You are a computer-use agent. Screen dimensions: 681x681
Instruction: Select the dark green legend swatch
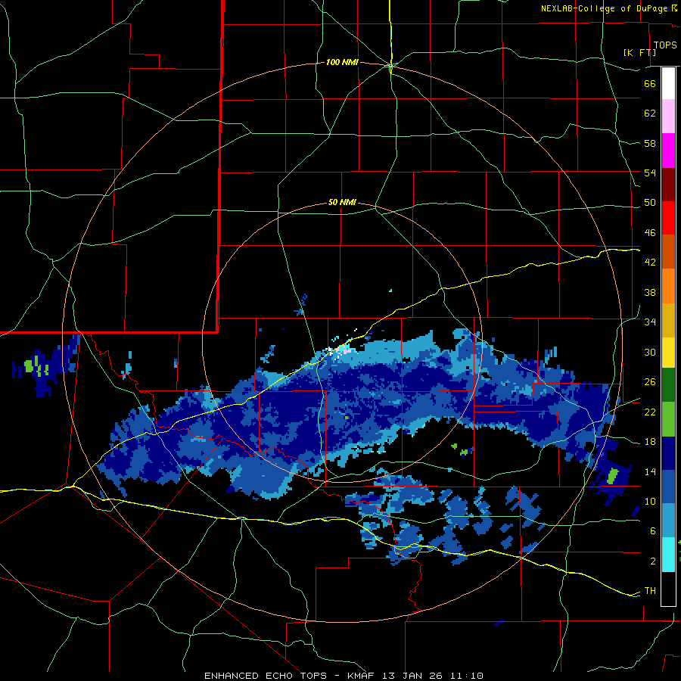coord(668,385)
